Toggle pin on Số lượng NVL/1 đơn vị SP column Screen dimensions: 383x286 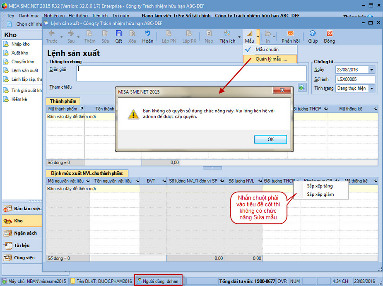coord(222,181)
